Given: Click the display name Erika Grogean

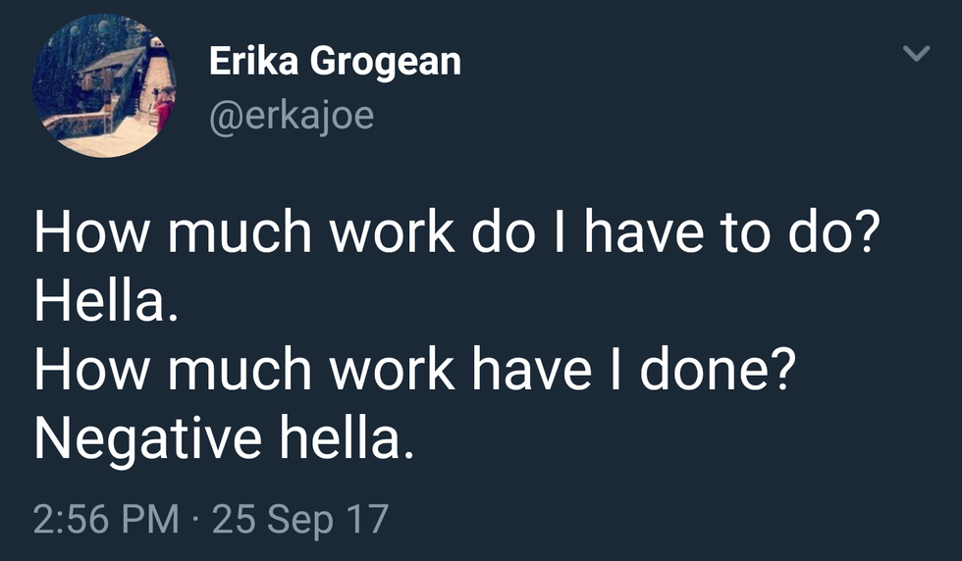Looking at the screenshot, I should pyautogui.click(x=335, y=63).
